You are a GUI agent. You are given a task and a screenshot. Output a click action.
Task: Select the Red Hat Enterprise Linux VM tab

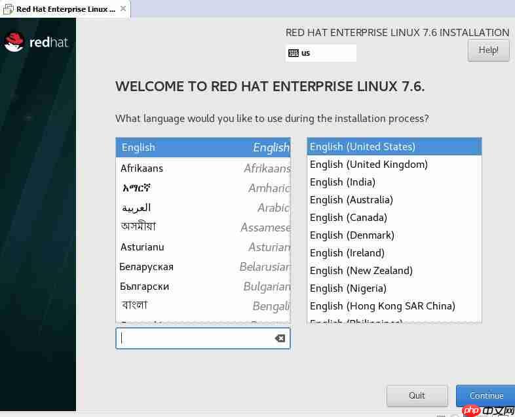pyautogui.click(x=65, y=9)
